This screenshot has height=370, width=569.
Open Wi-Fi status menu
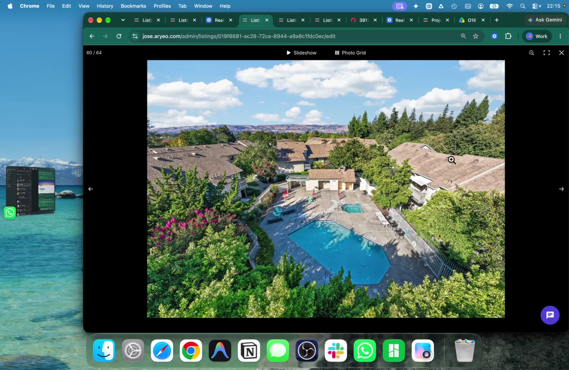point(509,6)
